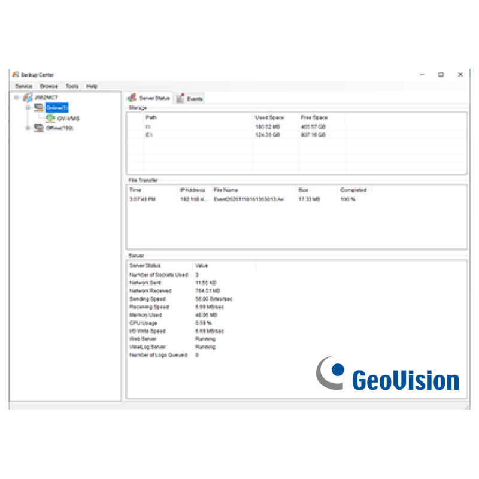Select the Offline(199) group
Screen dimensions: 479x479
click(x=59, y=128)
